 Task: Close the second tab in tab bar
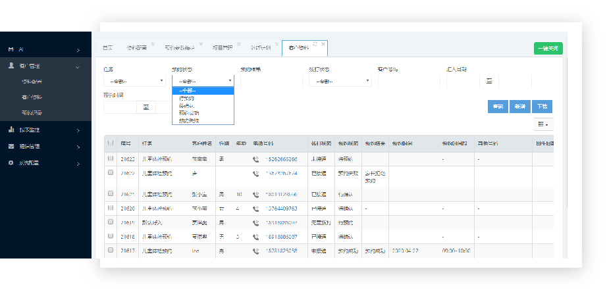click(x=153, y=44)
